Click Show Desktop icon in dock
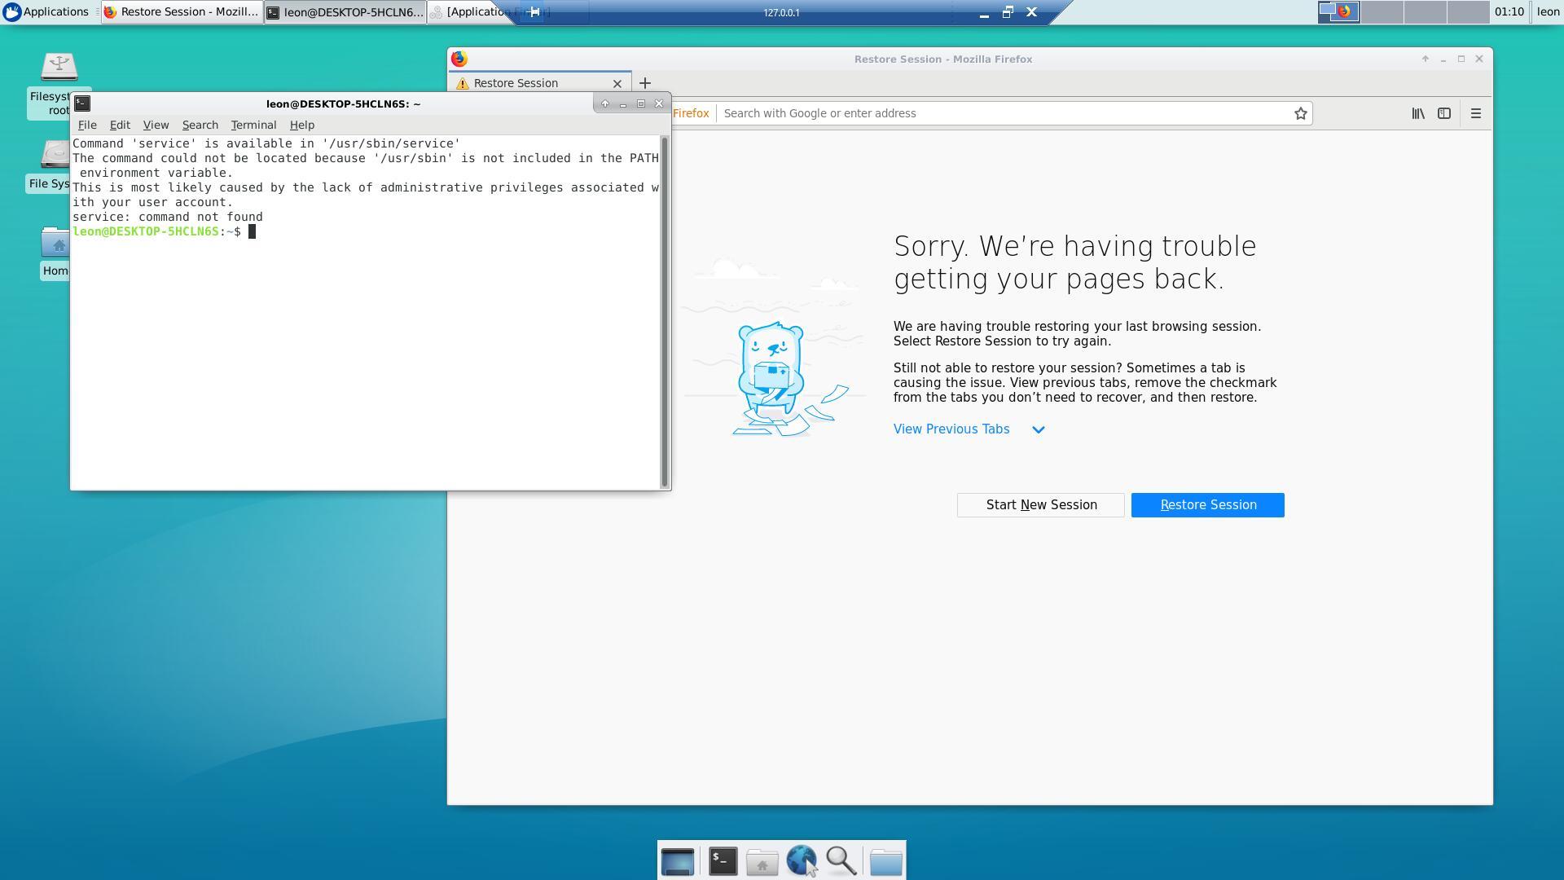The width and height of the screenshot is (1564, 880). pos(677,861)
